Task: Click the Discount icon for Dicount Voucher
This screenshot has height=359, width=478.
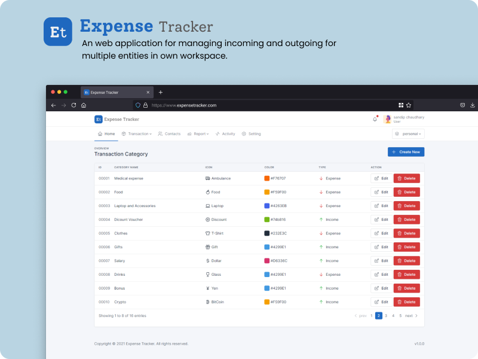Action: pyautogui.click(x=207, y=219)
